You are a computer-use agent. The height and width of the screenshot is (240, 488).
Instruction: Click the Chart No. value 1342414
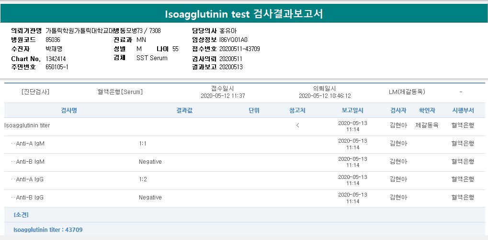point(56,58)
